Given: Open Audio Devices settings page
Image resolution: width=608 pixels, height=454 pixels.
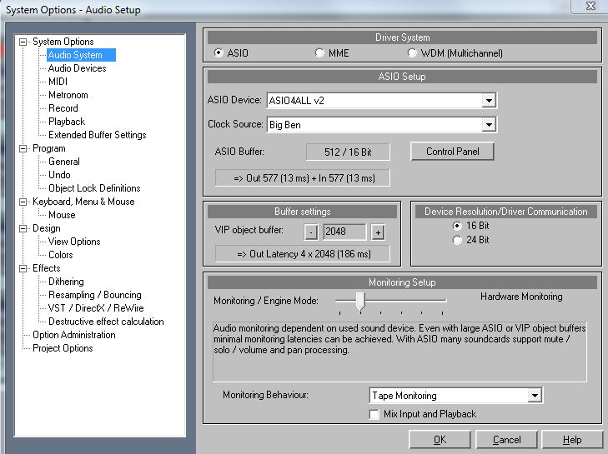Looking at the screenshot, I should coord(78,68).
